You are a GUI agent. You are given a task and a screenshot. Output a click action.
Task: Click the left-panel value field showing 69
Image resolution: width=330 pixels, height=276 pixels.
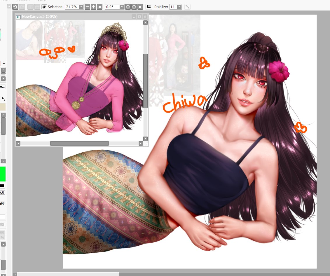(2, 204)
